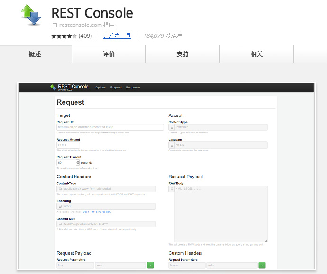Viewport: 327px width, 274px height.
Task: Click the value field beside the header field
Action: 232,265
